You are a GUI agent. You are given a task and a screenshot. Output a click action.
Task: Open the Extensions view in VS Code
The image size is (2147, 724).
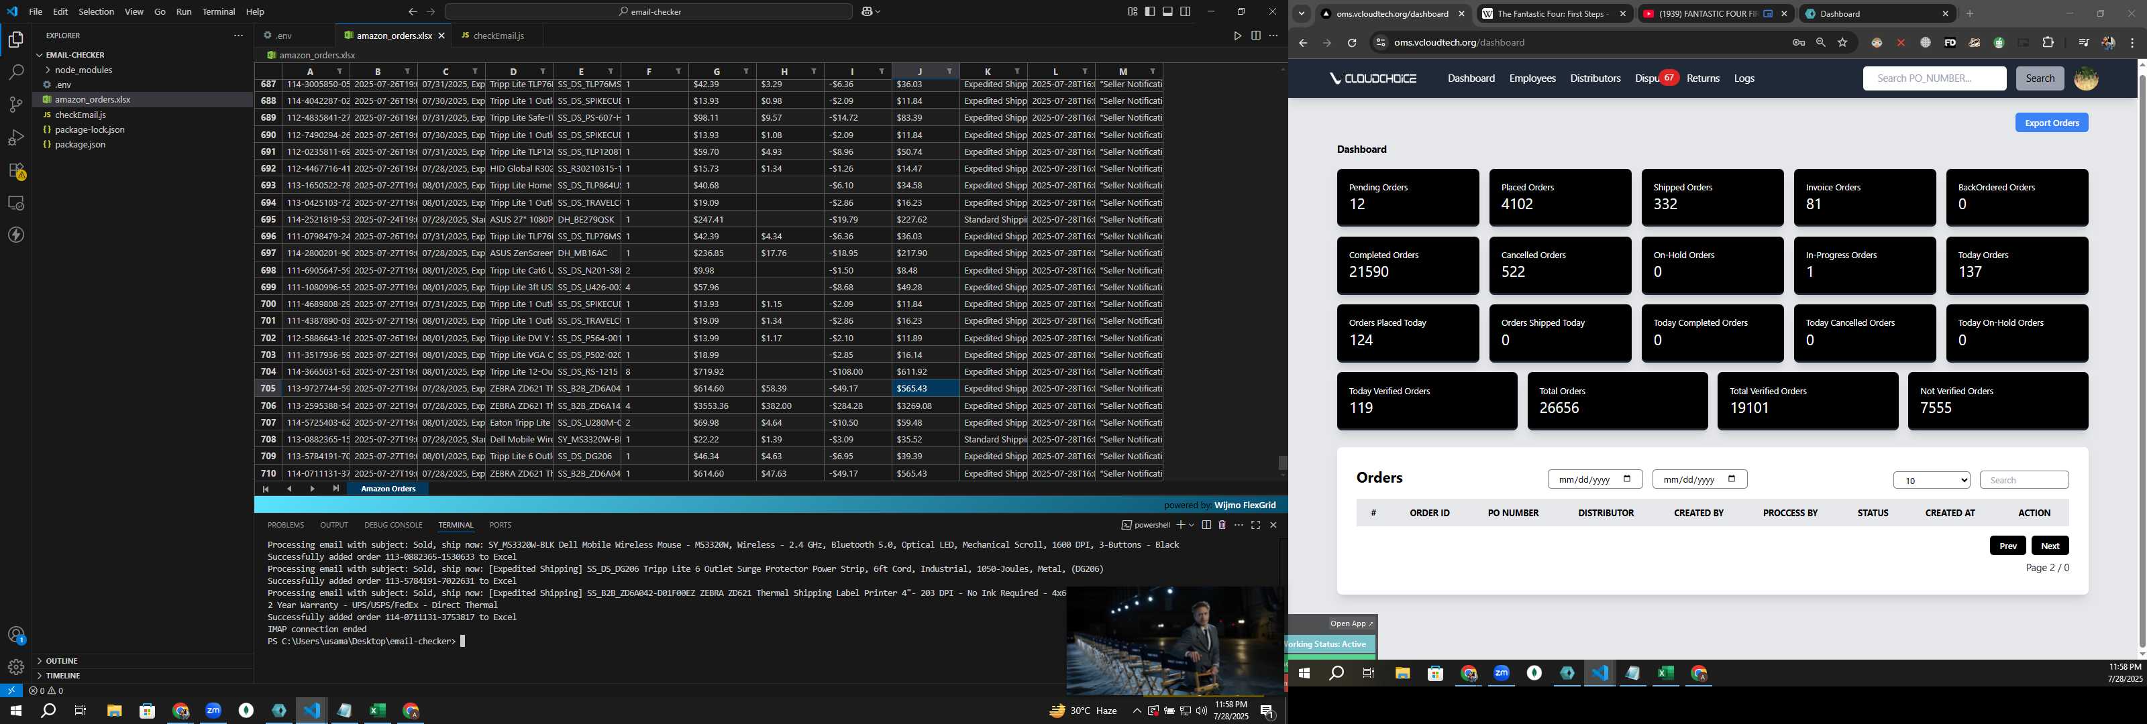(x=16, y=171)
